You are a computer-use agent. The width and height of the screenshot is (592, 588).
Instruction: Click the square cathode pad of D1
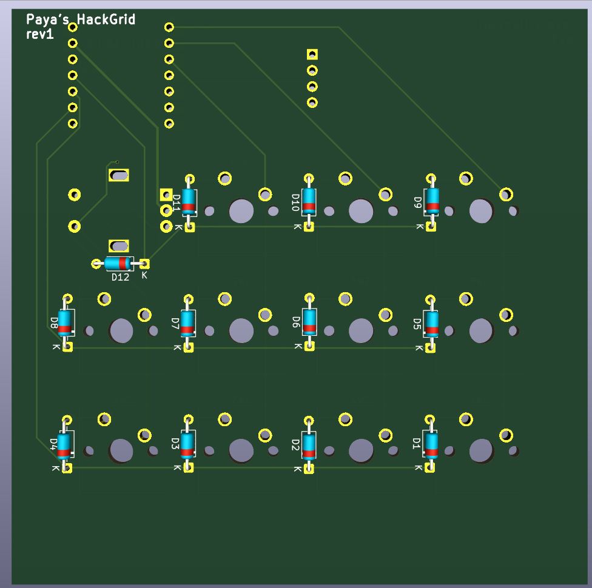point(429,467)
